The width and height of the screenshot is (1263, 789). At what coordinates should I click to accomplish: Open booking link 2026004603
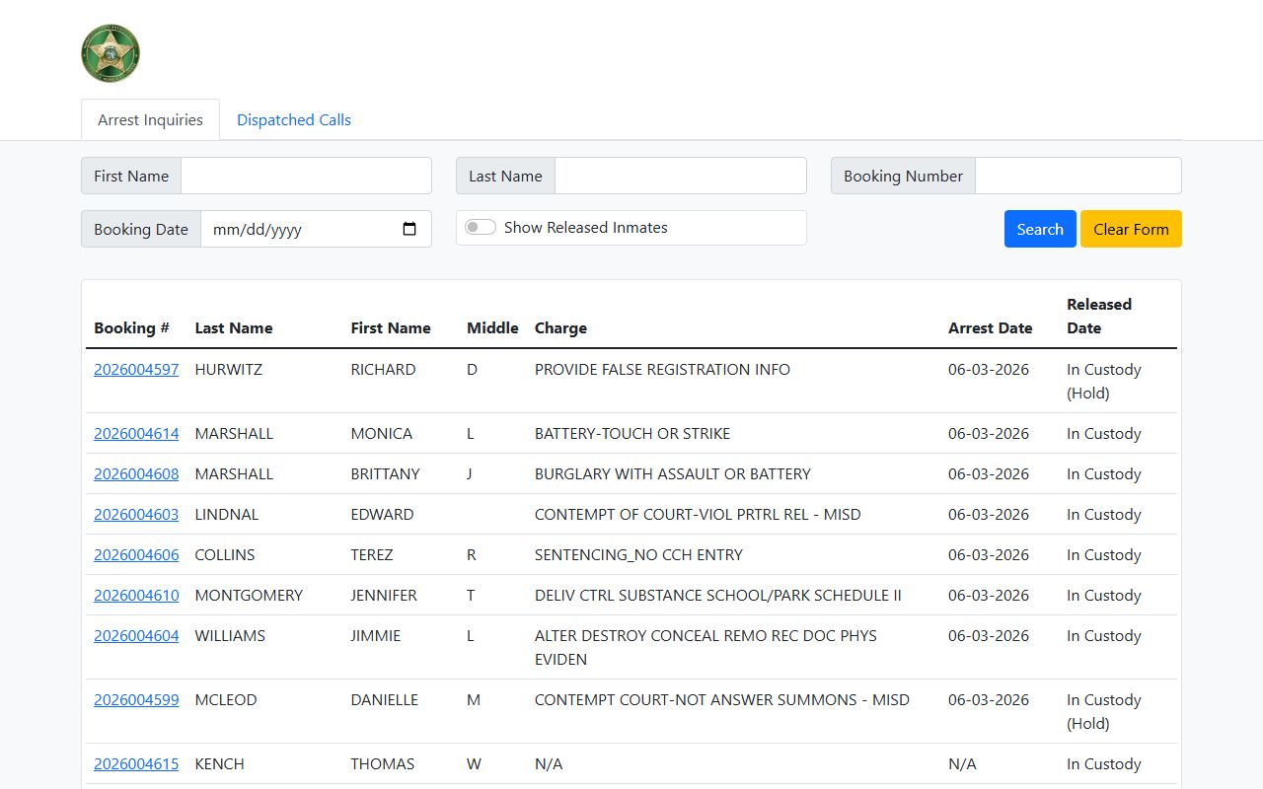tap(136, 514)
